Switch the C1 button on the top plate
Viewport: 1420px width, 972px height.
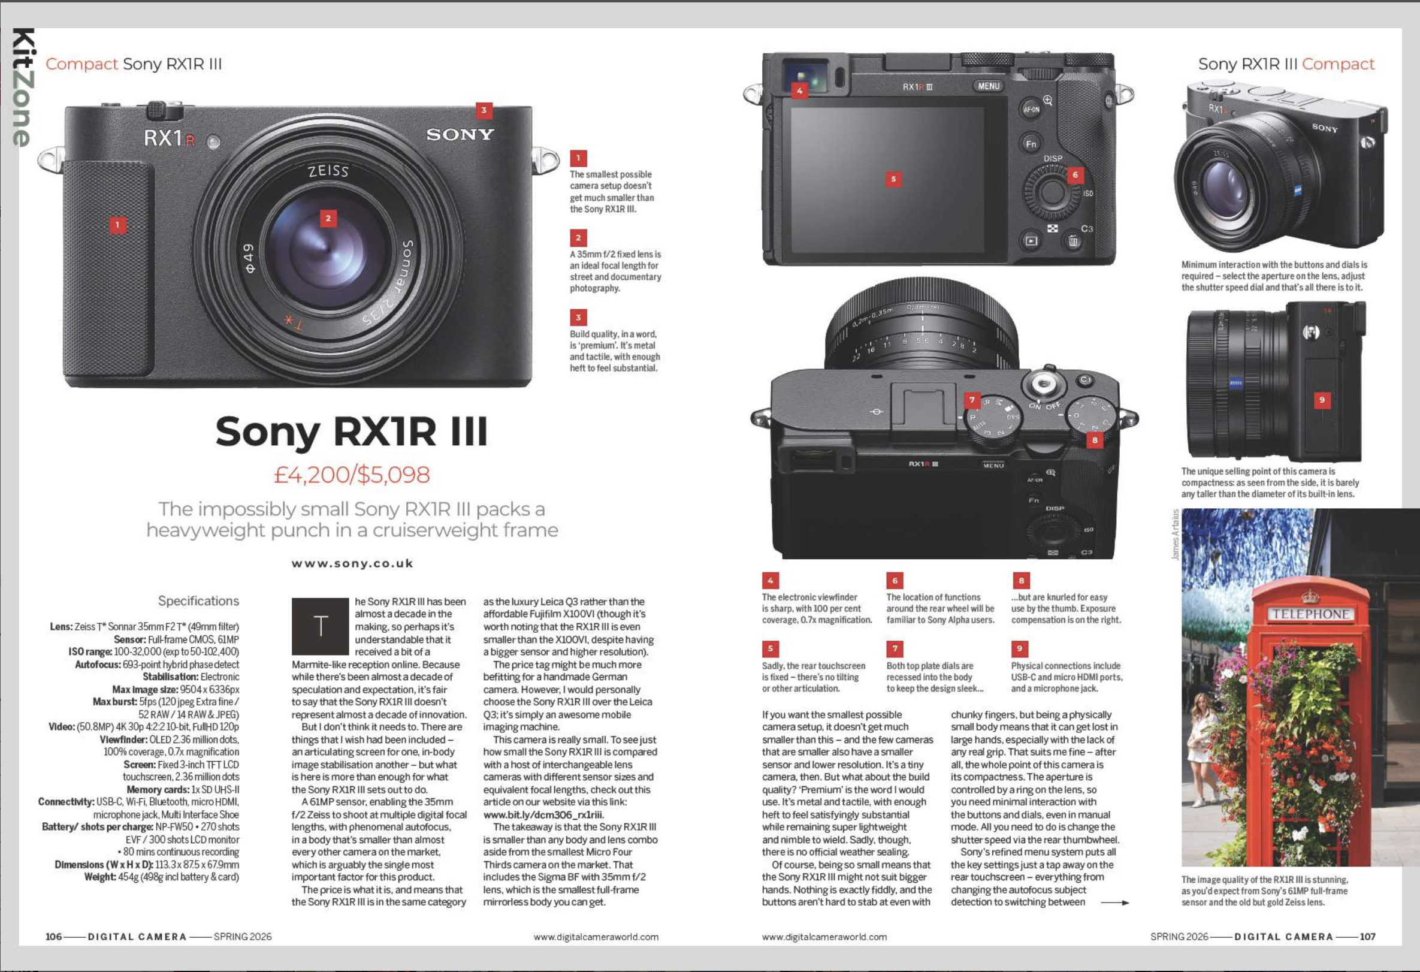point(1087,382)
